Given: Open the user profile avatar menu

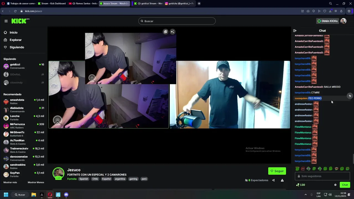Looking at the screenshot, I should 343,21.
